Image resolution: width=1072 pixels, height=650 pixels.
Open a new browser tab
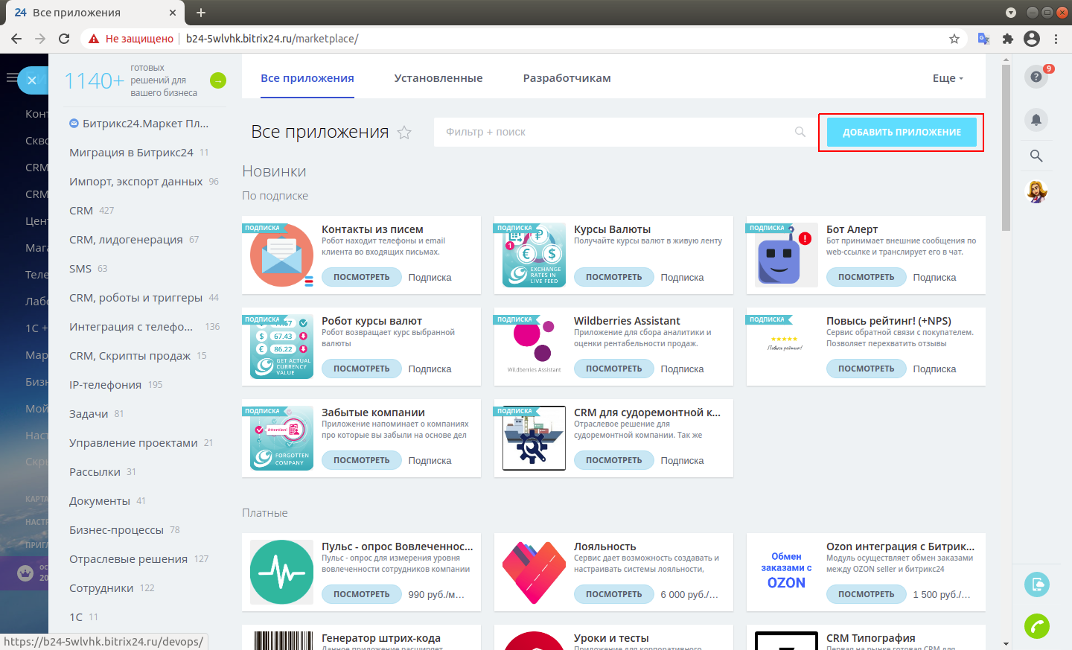tap(201, 13)
